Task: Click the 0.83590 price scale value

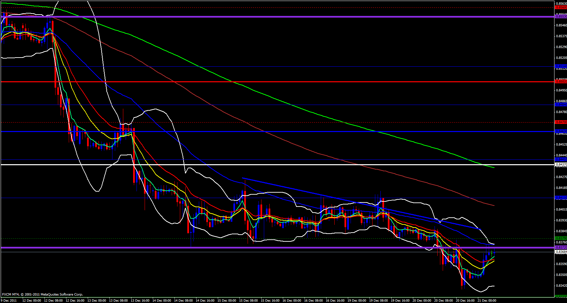Action: click(562, 264)
